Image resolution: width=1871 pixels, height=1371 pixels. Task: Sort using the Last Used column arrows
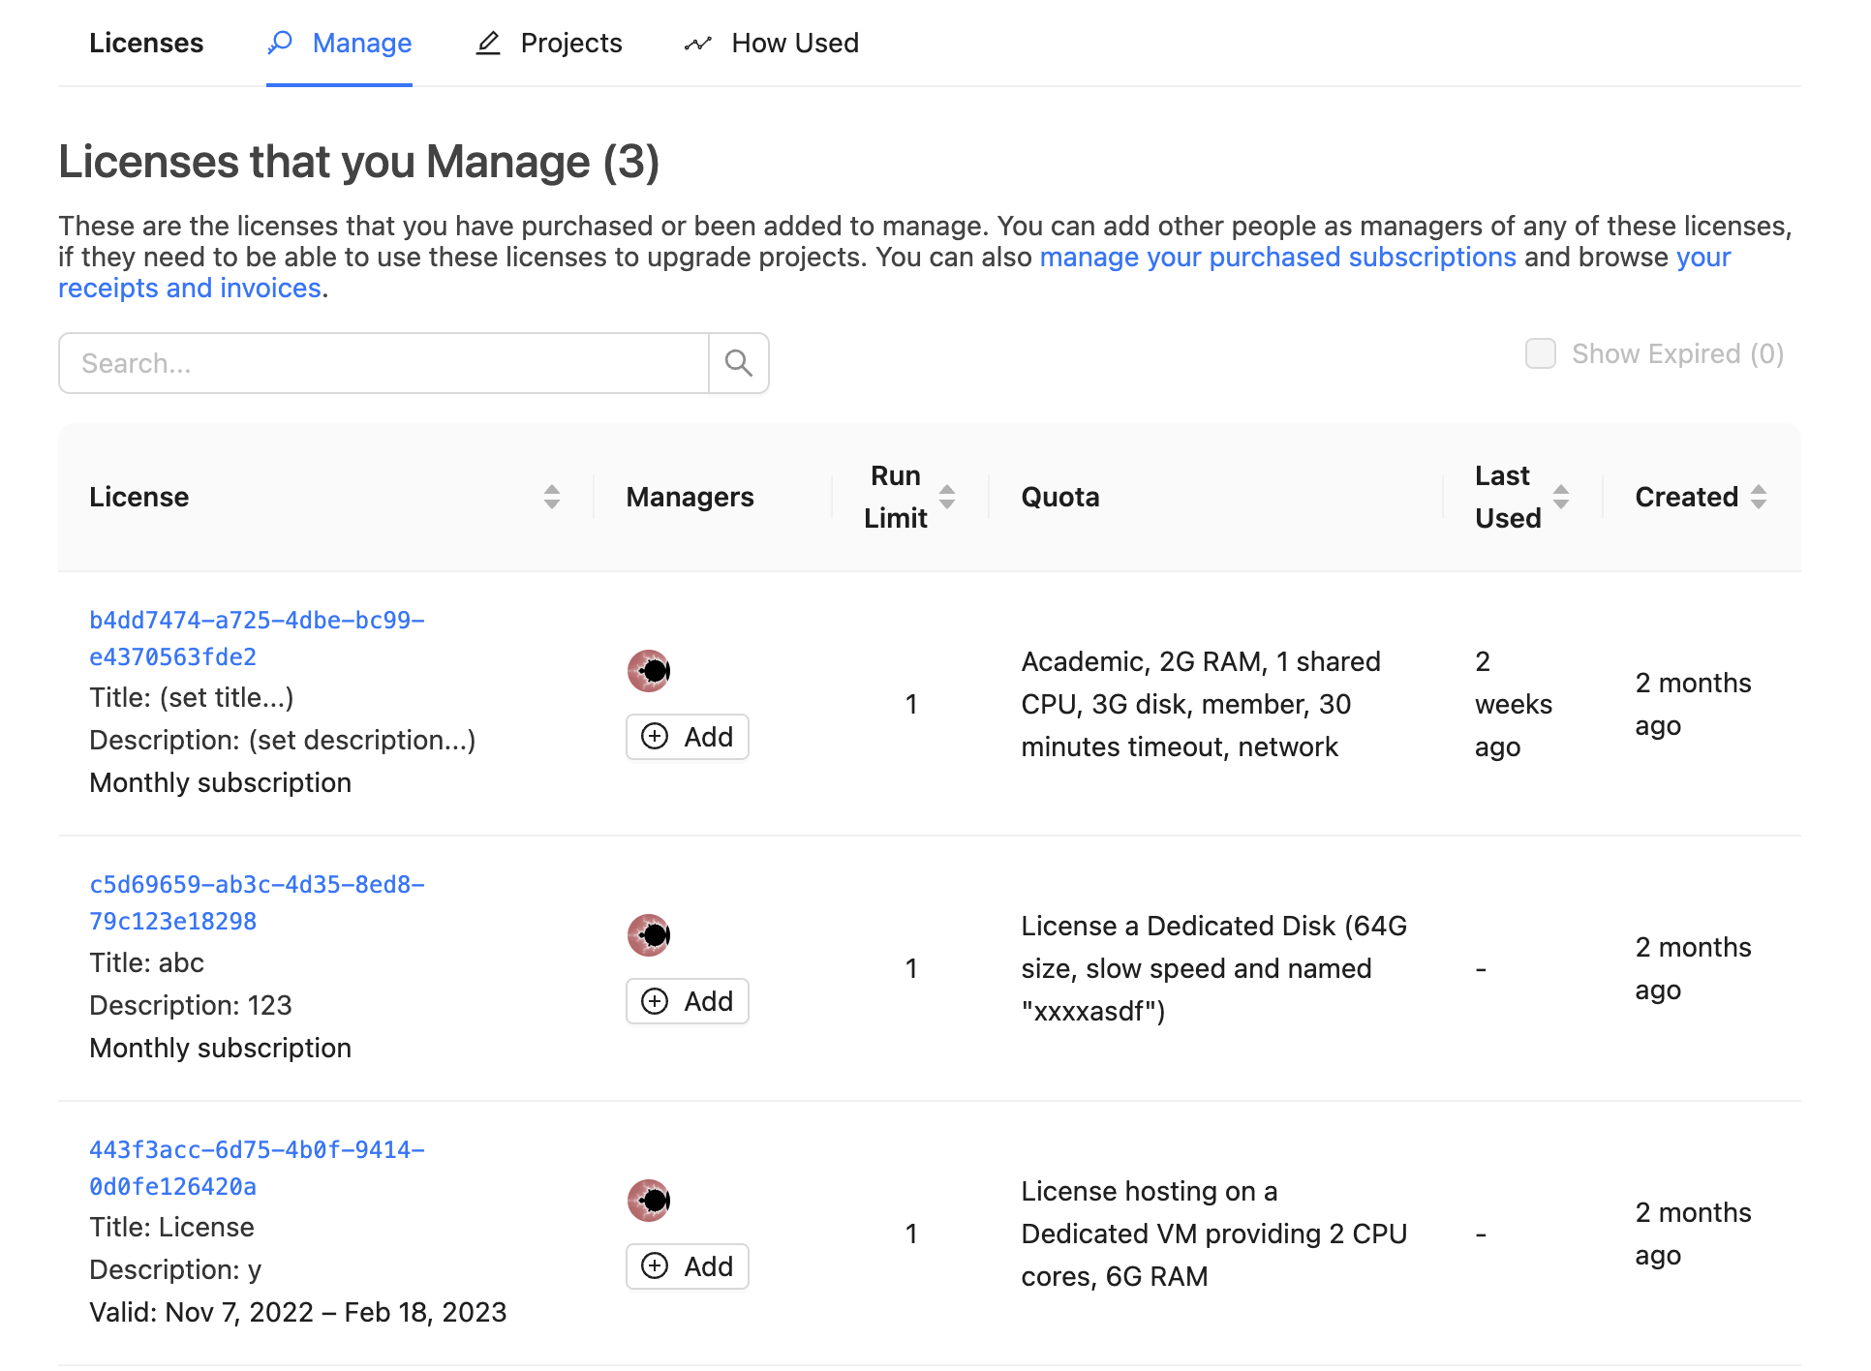[1560, 497]
